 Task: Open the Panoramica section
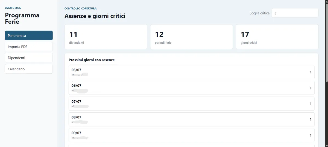coord(29,35)
